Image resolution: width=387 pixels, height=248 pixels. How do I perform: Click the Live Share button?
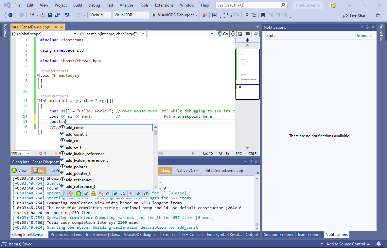coord(355,16)
